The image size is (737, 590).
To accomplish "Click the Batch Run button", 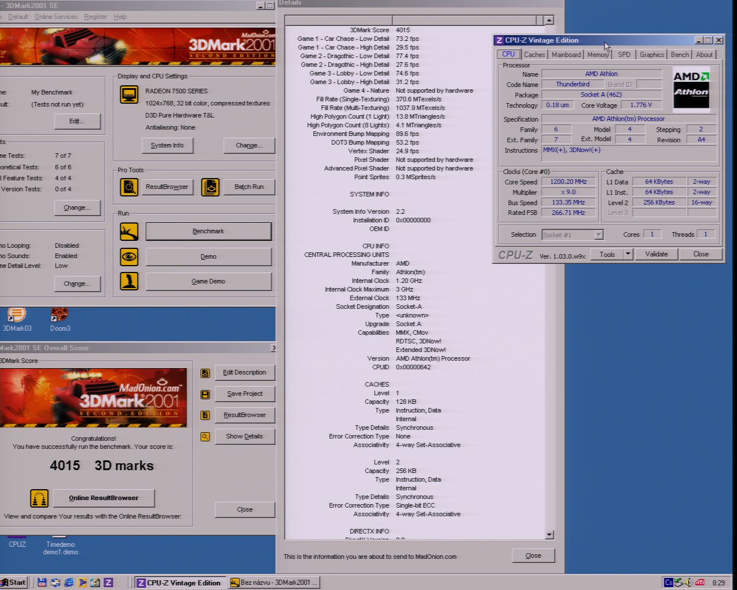I will point(249,187).
